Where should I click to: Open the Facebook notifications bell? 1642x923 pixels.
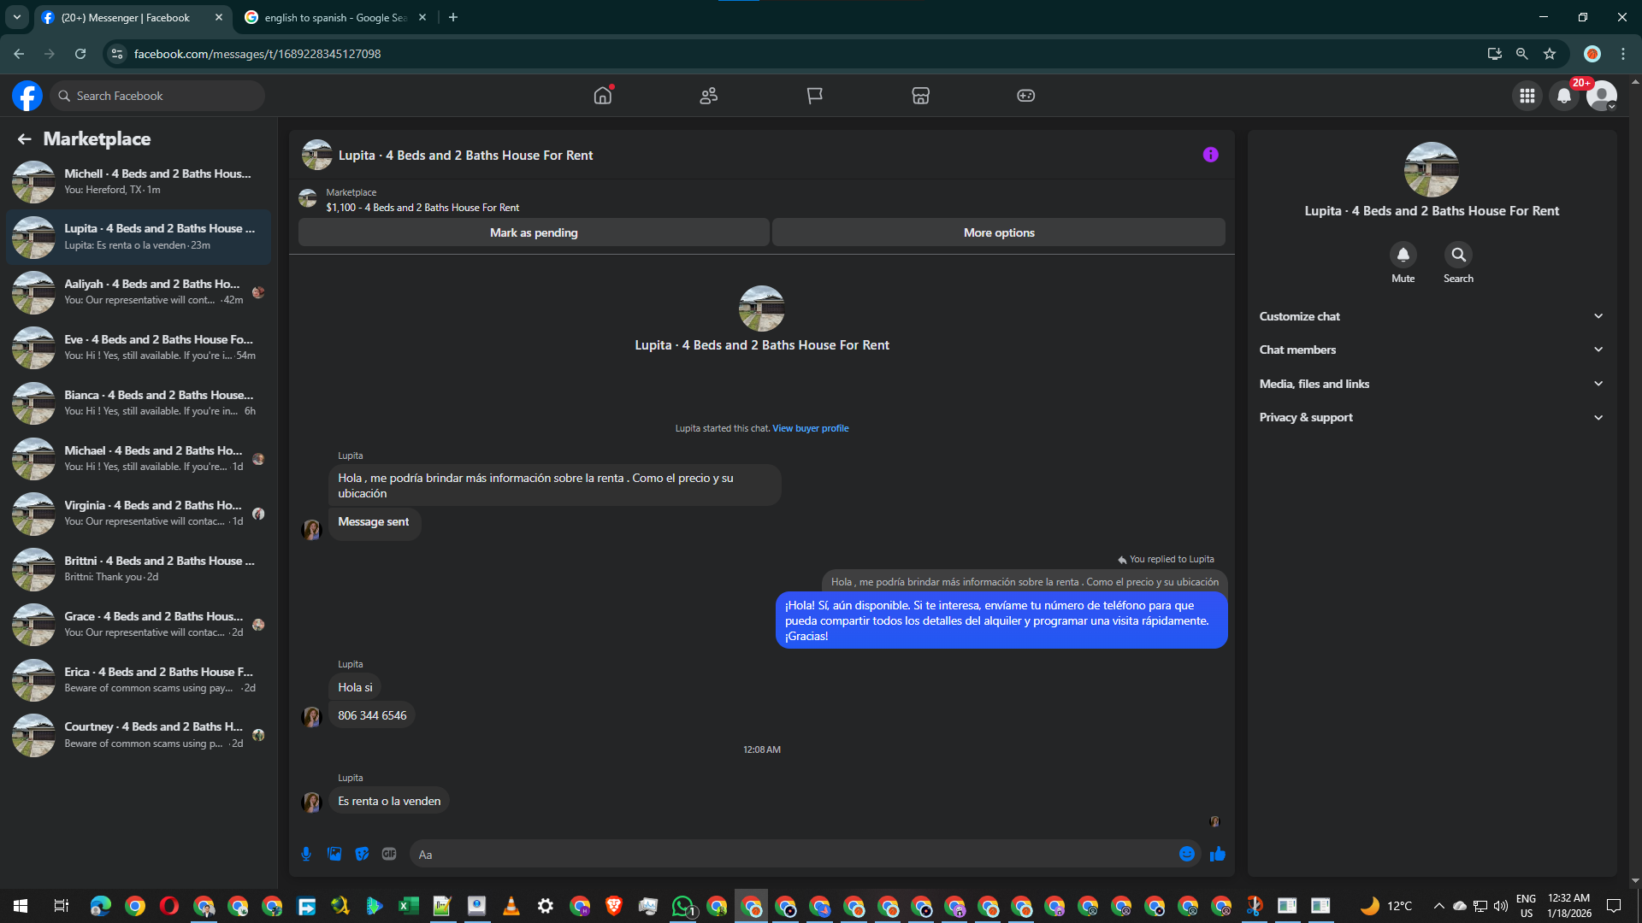click(1563, 96)
